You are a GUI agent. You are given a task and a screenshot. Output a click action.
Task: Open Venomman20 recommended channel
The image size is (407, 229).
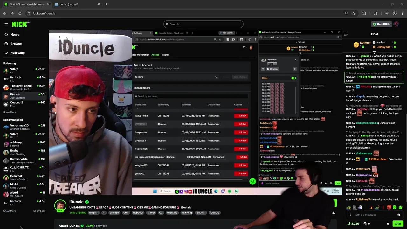pyautogui.click(x=24, y=127)
